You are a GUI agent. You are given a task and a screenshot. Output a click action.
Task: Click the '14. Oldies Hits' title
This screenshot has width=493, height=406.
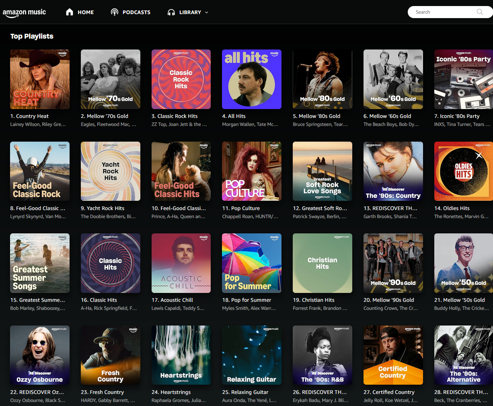point(452,208)
